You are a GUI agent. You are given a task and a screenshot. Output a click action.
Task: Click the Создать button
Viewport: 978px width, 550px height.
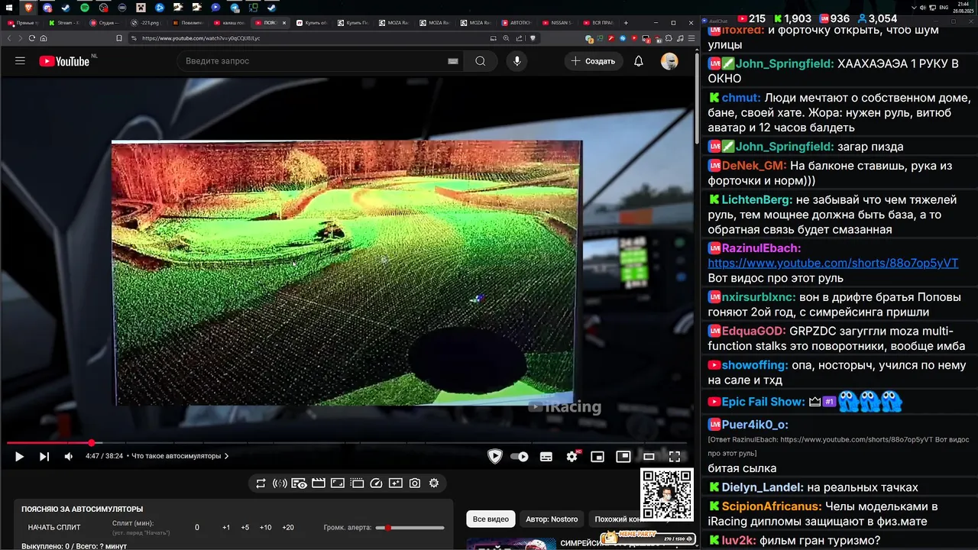click(x=593, y=61)
